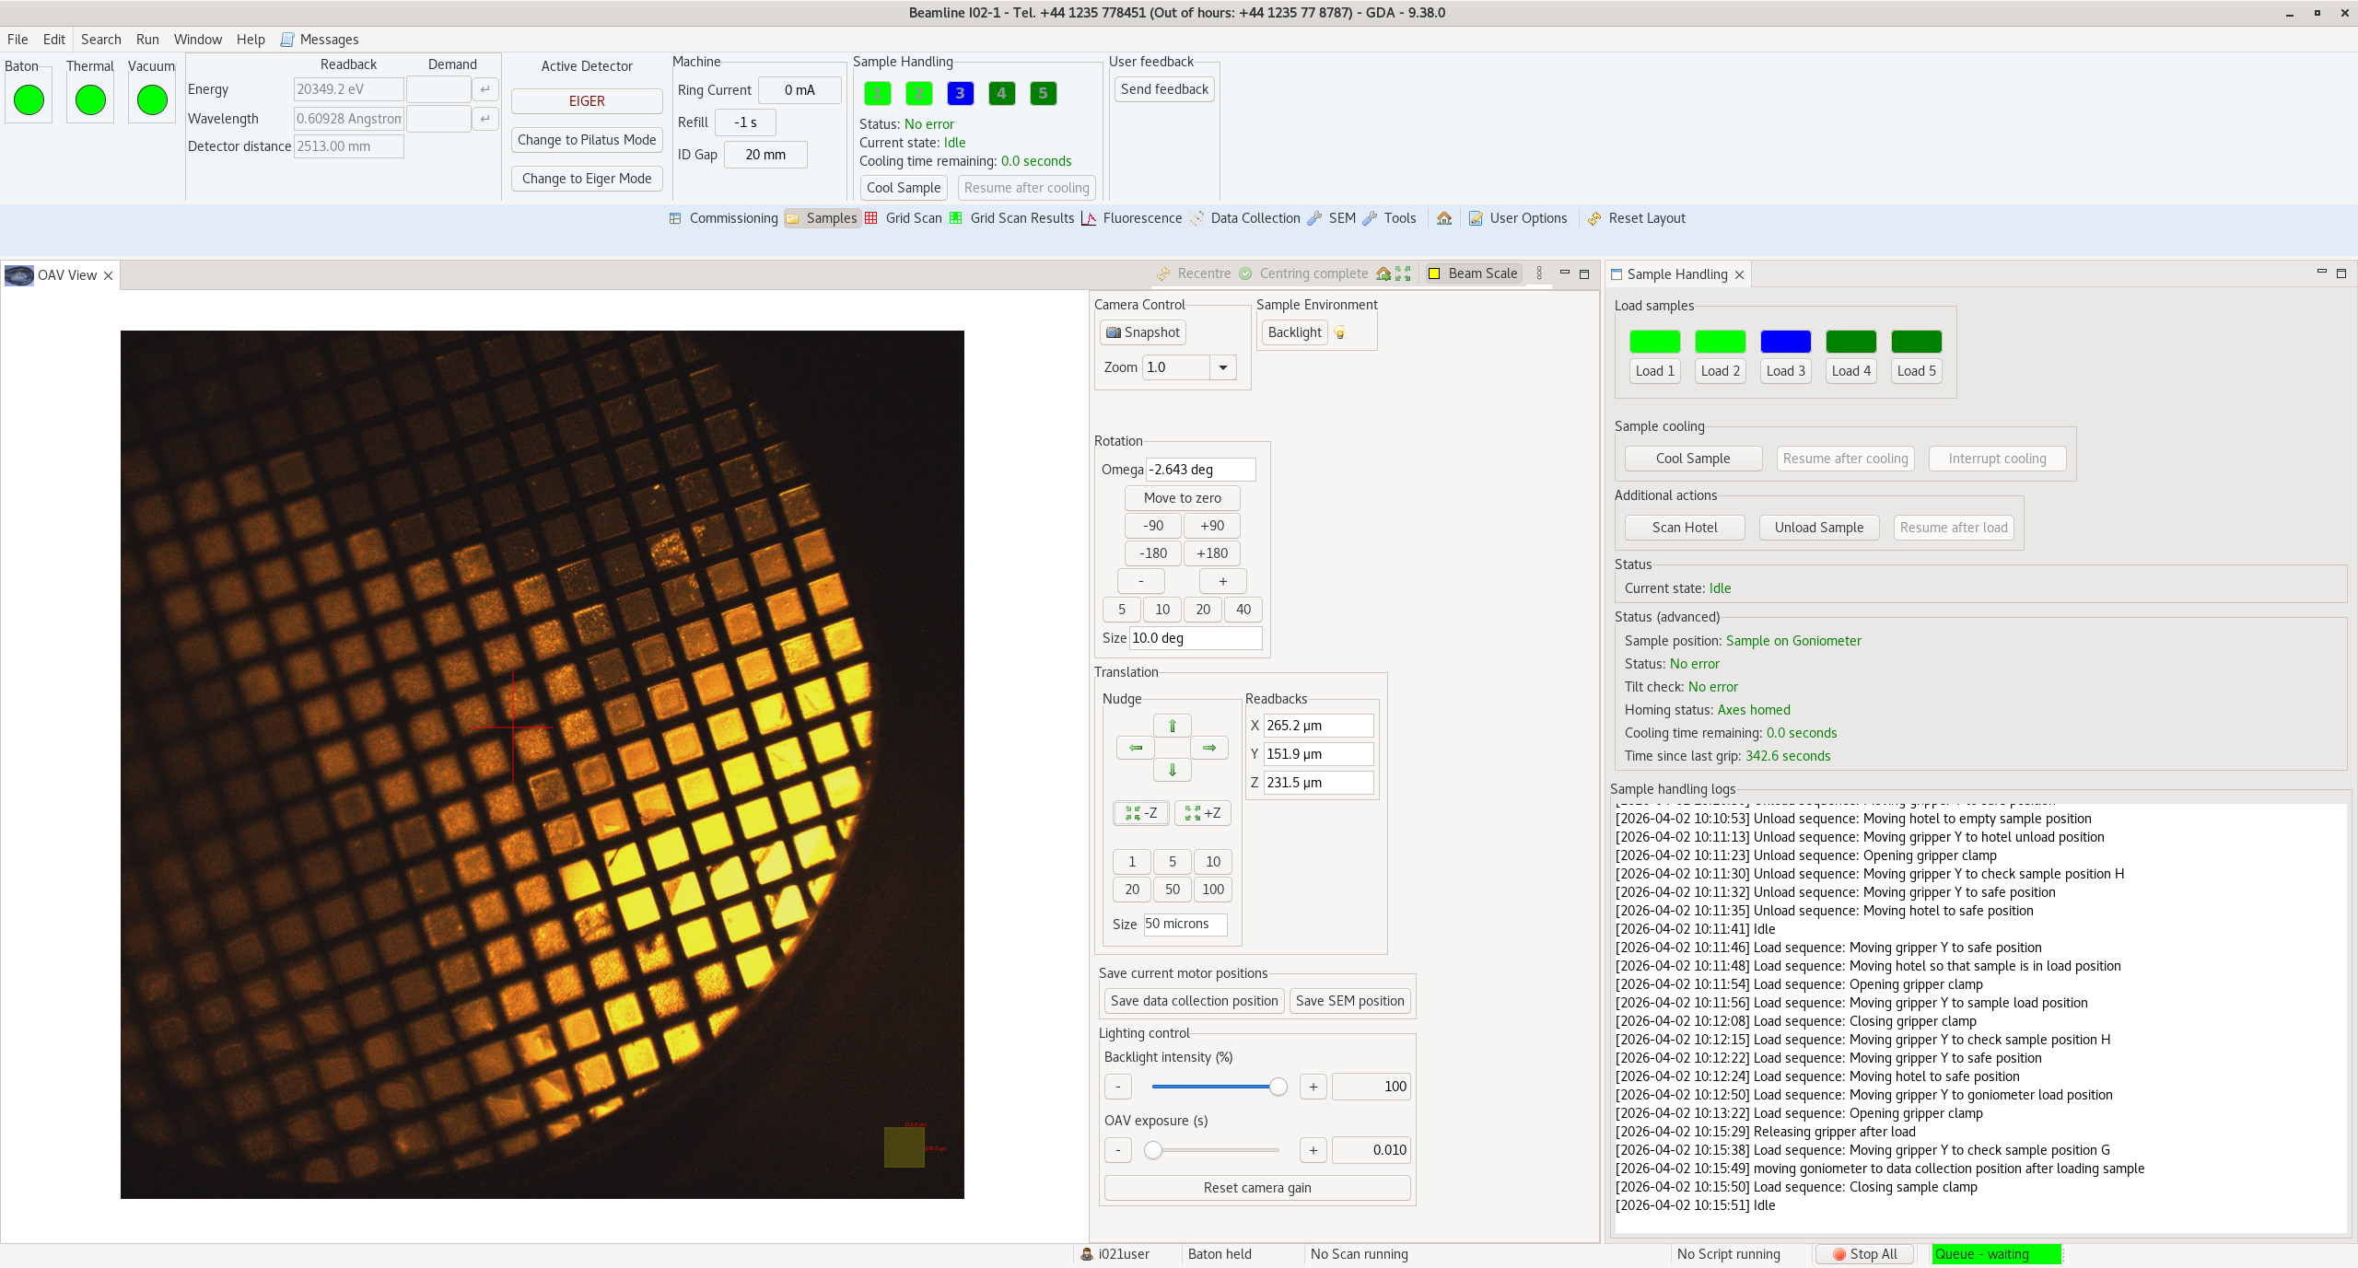This screenshot has height=1268, width=2358.
Task: Rotate omega by -180
Action: click(1153, 553)
